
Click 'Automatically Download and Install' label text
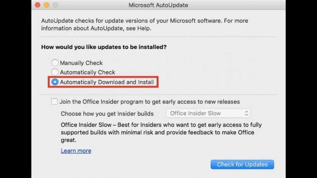click(x=107, y=82)
